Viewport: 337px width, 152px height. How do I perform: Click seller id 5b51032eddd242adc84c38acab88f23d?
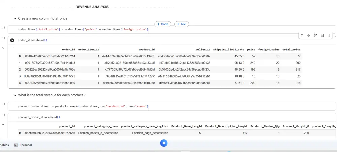[185, 70]
